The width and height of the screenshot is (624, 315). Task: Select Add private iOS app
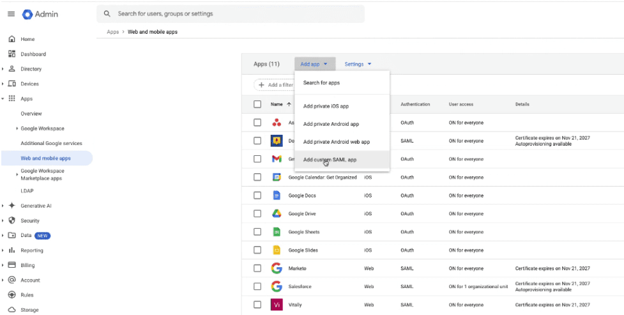point(342,106)
